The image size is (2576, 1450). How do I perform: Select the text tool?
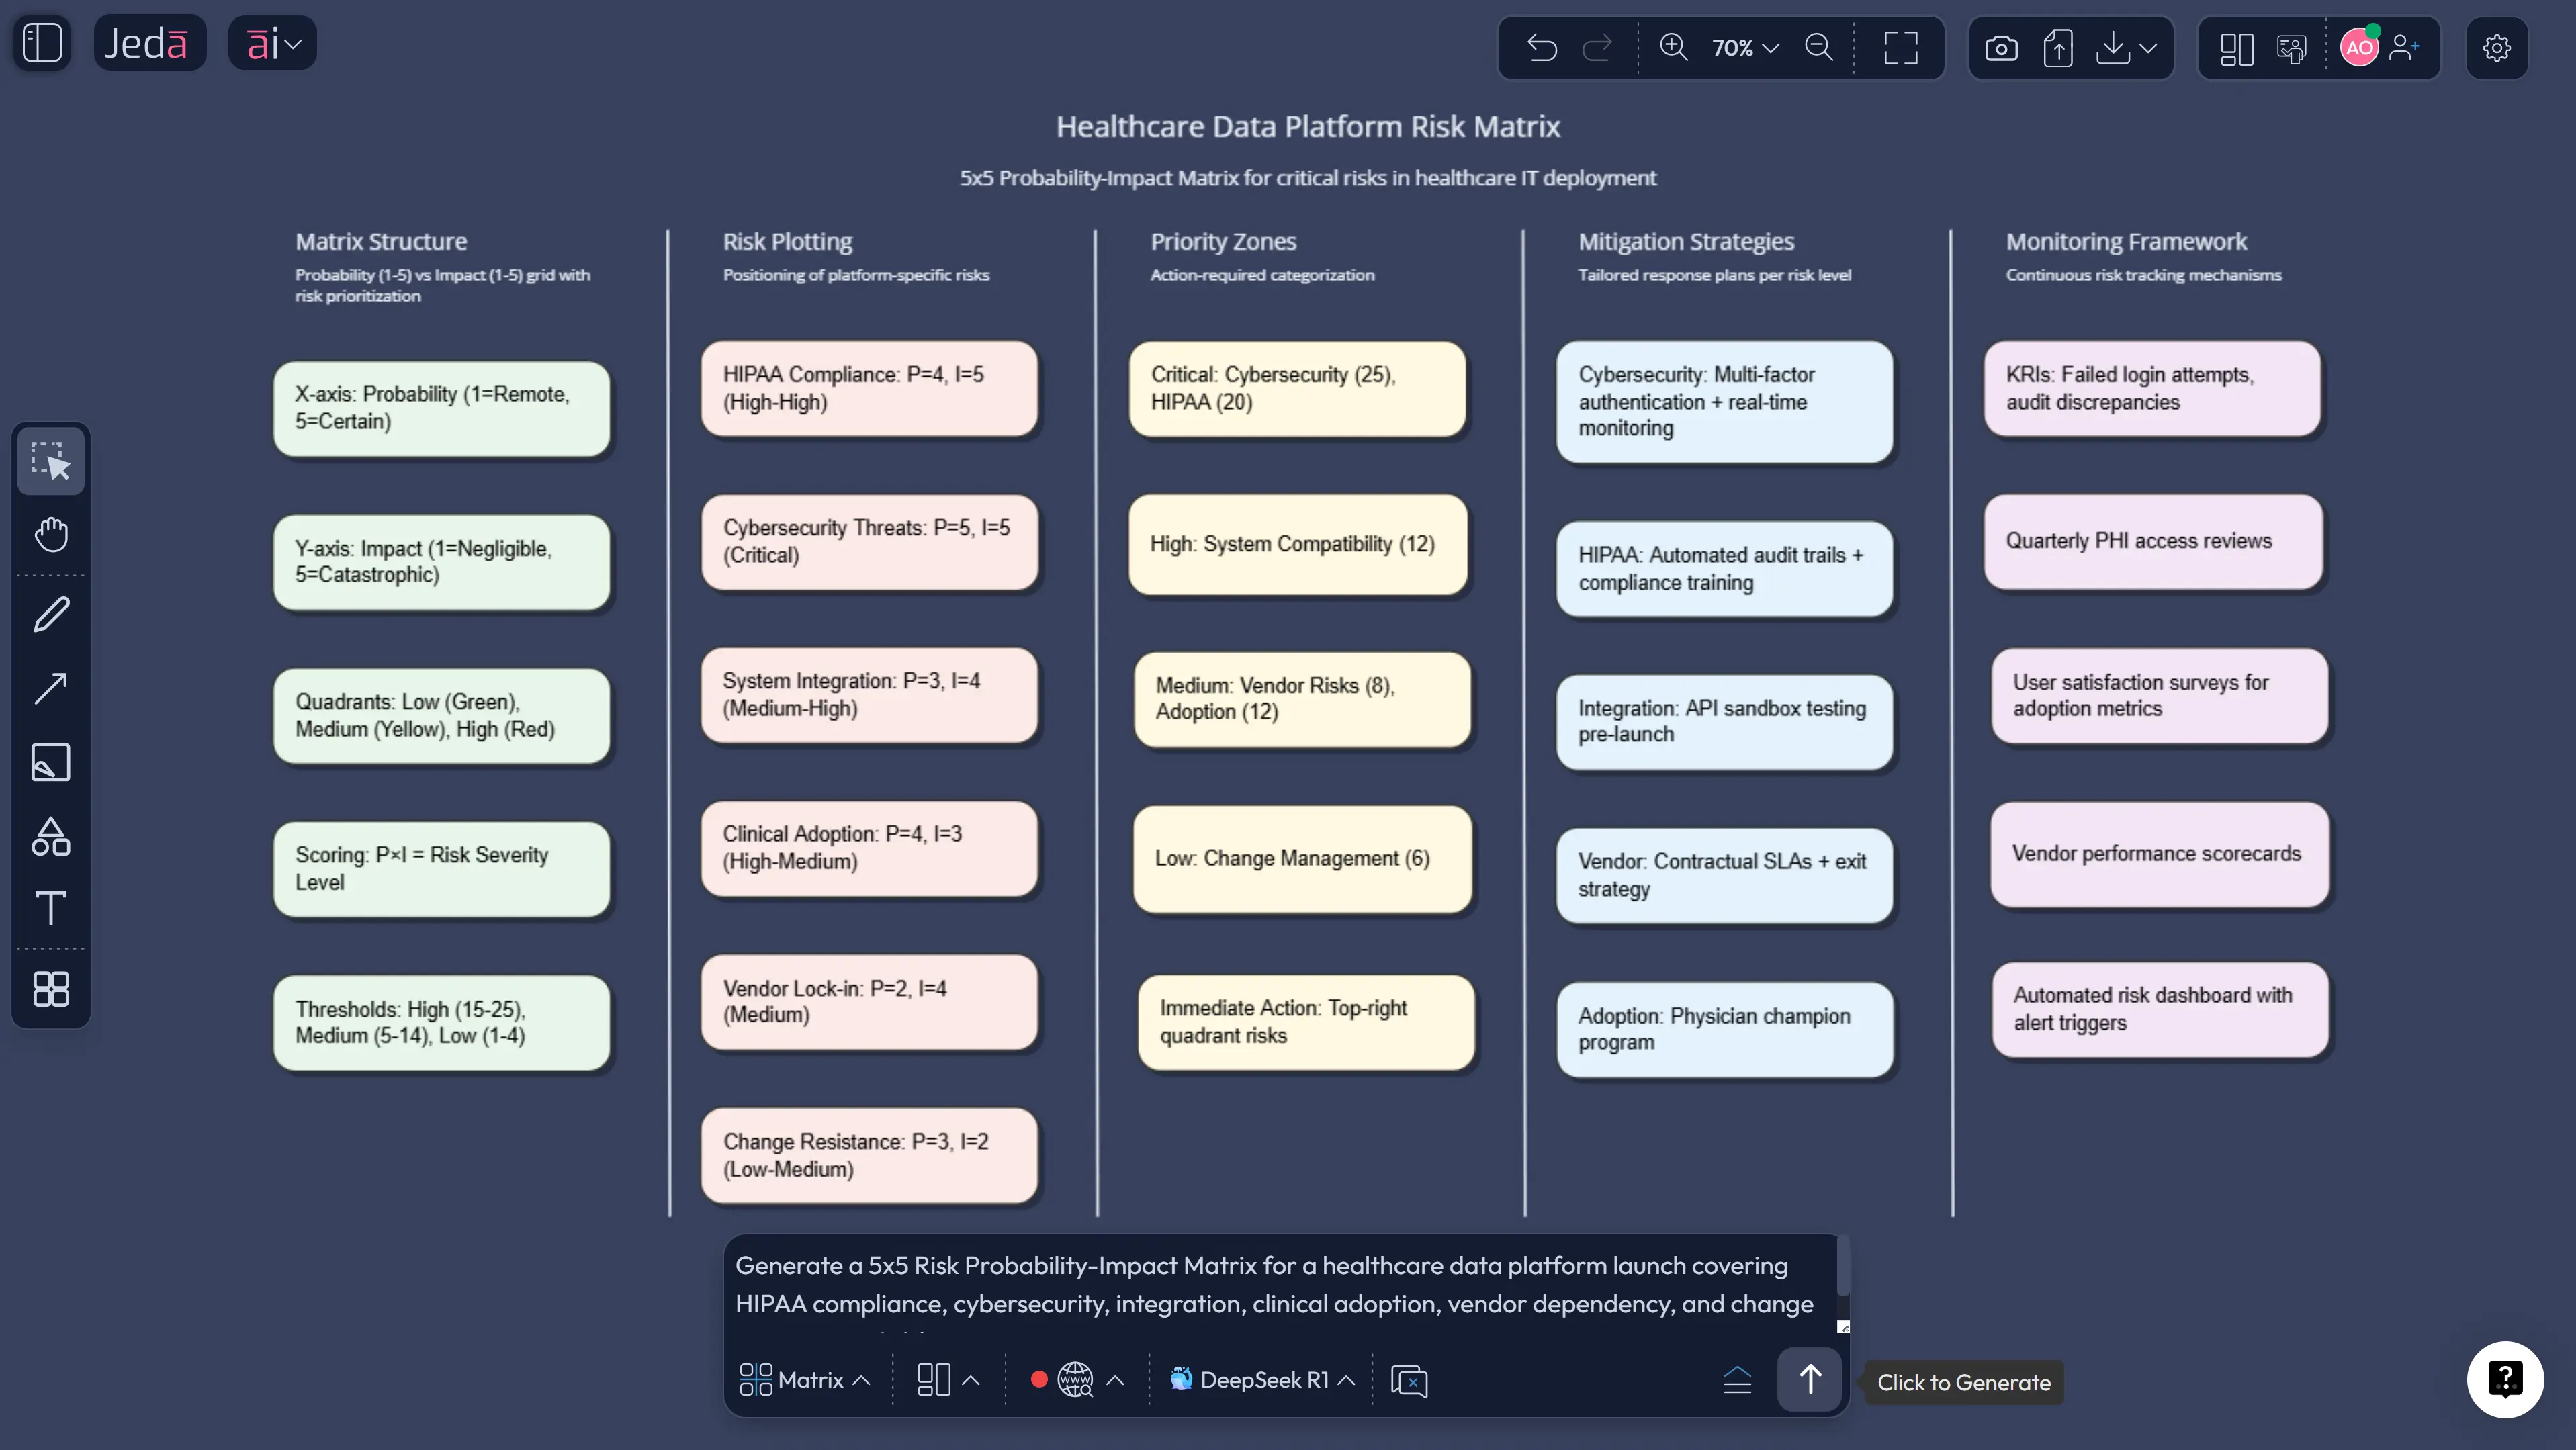click(x=51, y=909)
